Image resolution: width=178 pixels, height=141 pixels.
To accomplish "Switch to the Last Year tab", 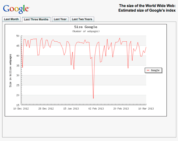I will (x=60, y=19).
